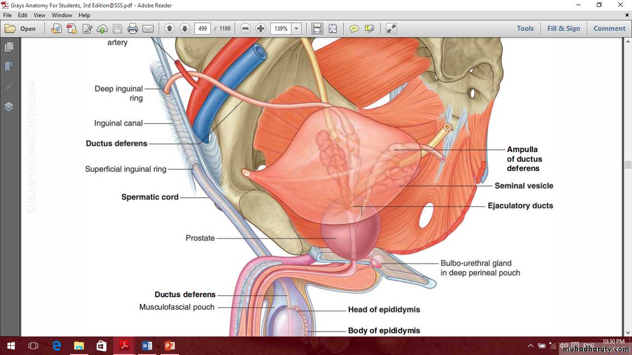The height and width of the screenshot is (355, 632).
Task: Toggle read mode view
Action: 391,29
